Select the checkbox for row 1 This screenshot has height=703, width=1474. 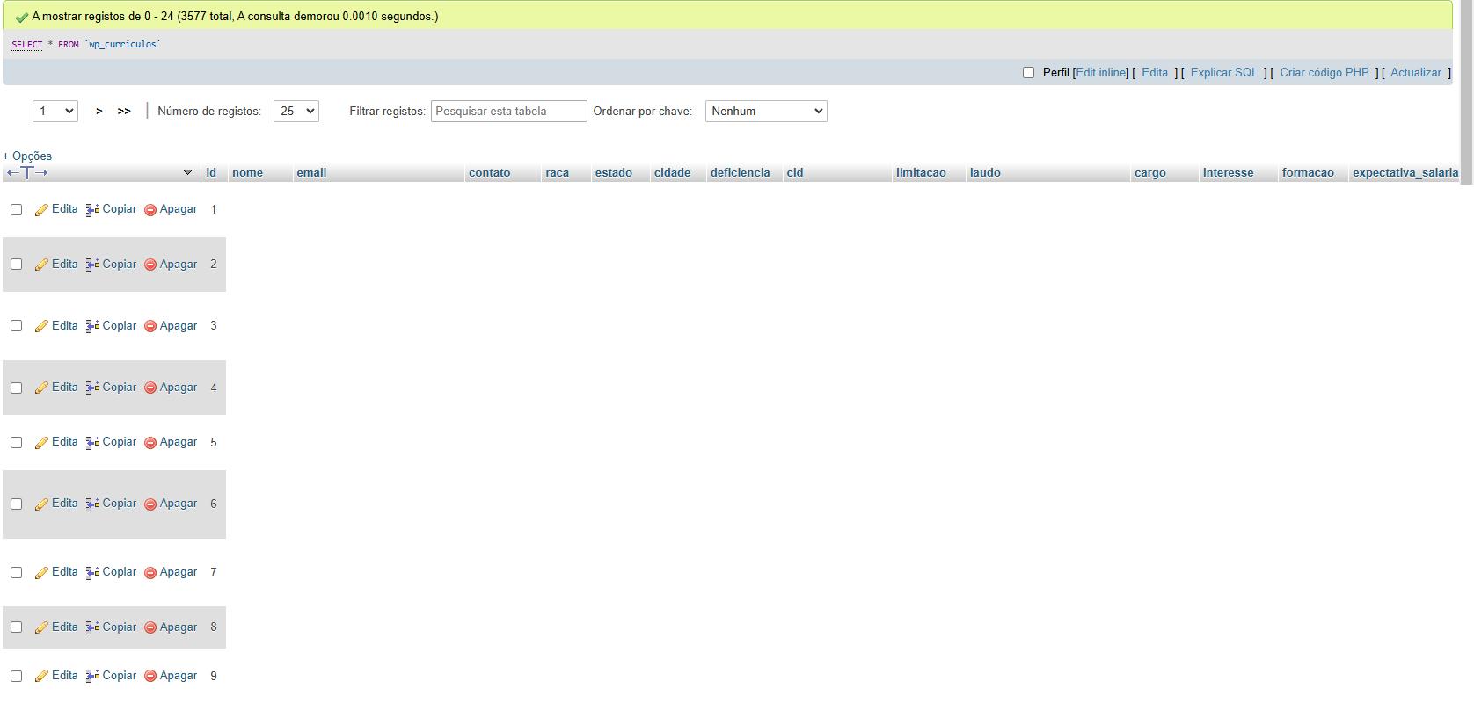click(16, 209)
